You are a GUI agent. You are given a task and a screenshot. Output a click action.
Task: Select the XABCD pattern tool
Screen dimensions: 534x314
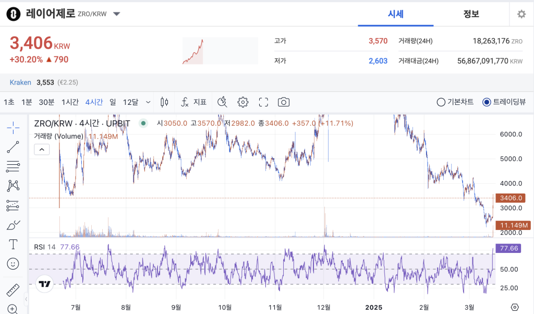(x=13, y=186)
